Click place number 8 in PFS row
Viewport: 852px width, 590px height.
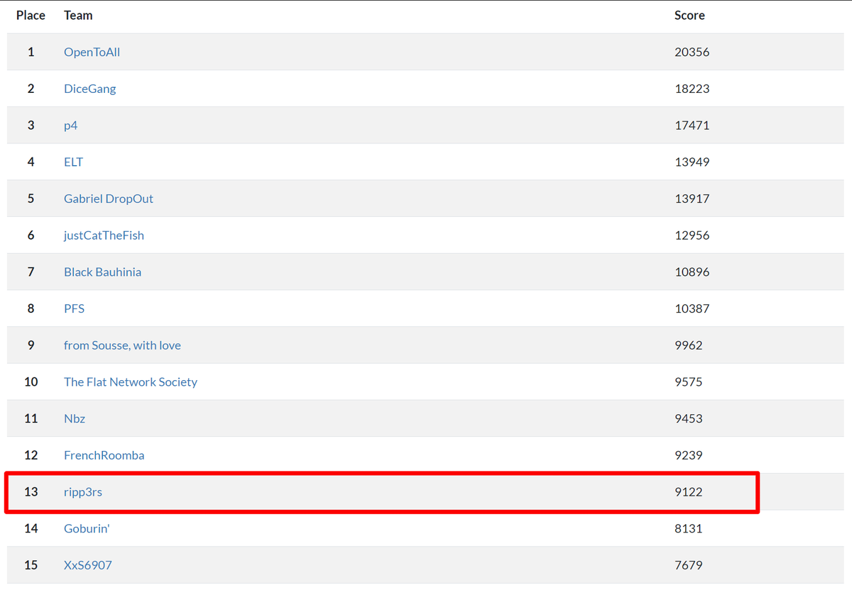(x=31, y=308)
